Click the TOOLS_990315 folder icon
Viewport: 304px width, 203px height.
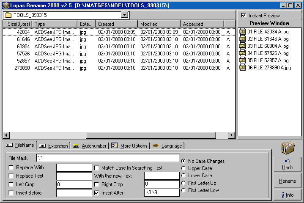[x=8, y=15]
